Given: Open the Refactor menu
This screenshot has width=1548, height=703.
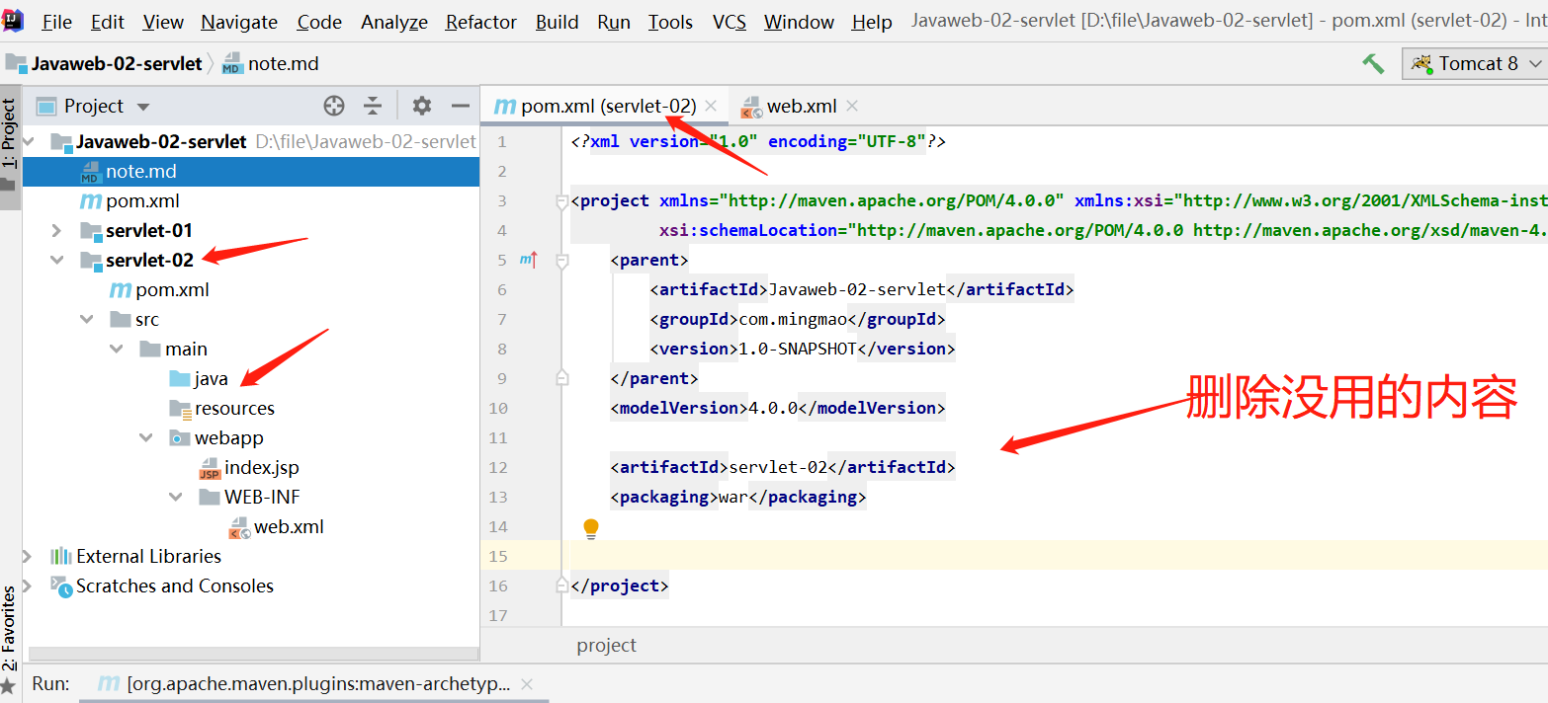Looking at the screenshot, I should point(481,22).
